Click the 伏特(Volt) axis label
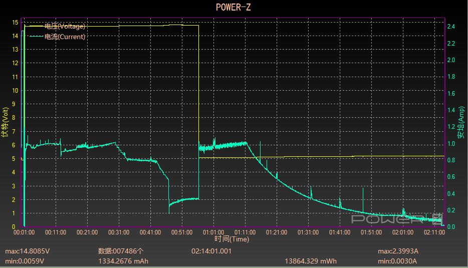This screenshot has width=468, height=268. click(x=5, y=122)
